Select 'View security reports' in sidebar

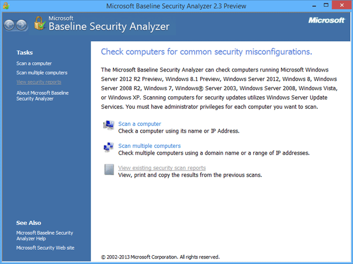[39, 82]
